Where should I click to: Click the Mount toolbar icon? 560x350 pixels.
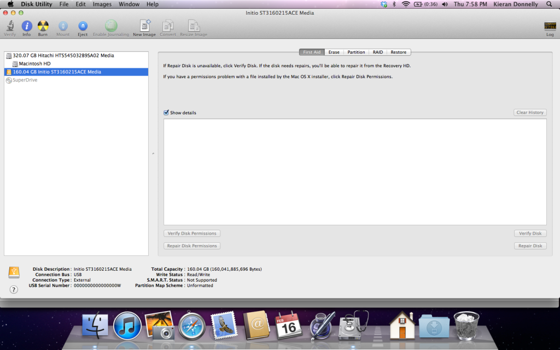(x=63, y=26)
